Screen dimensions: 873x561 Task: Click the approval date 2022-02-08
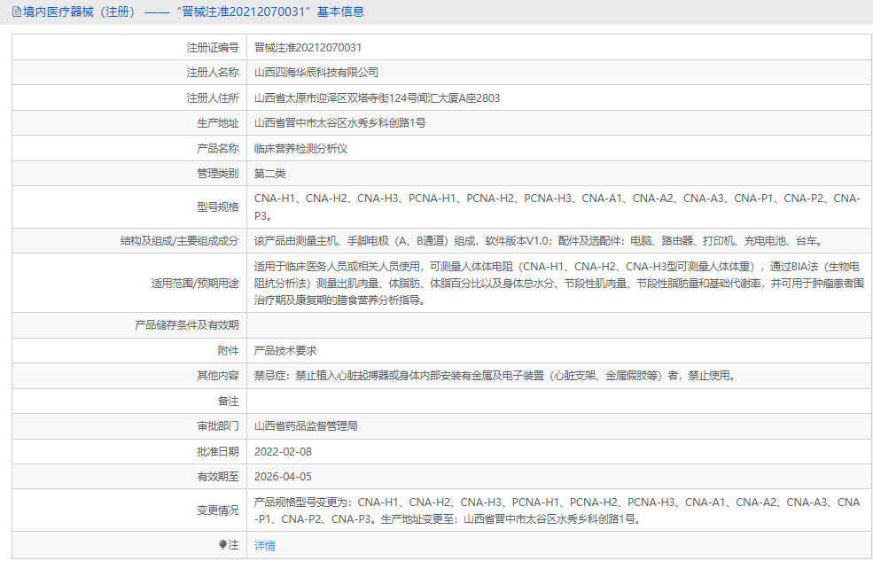[x=283, y=452]
